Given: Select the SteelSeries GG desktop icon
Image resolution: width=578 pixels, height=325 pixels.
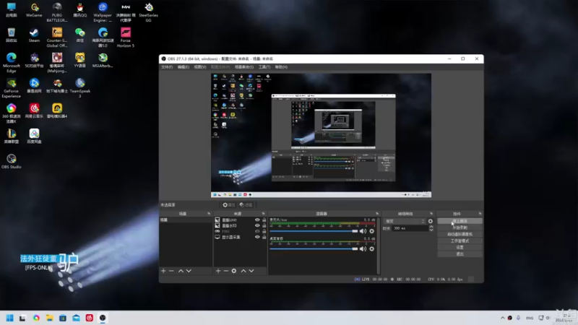Looking at the screenshot, I should [148, 12].
